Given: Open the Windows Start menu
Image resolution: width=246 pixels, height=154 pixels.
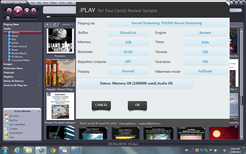Looking at the screenshot, I should point(5,150).
